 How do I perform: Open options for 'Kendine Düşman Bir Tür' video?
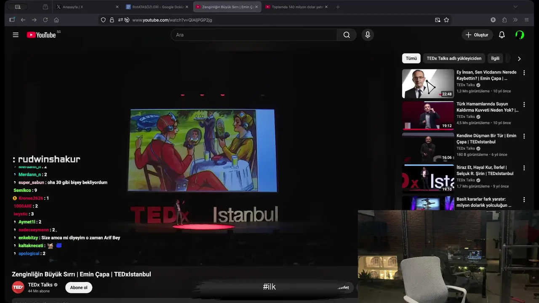click(x=524, y=136)
